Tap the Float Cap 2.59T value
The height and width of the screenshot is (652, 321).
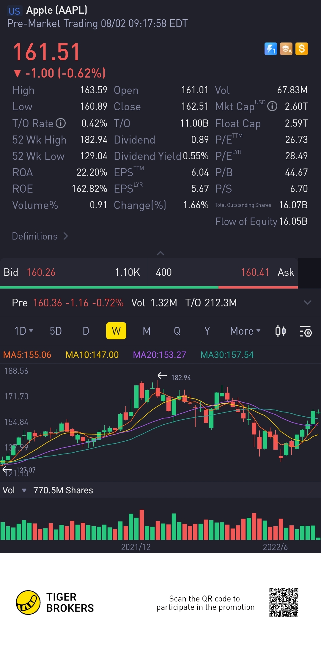tap(296, 123)
